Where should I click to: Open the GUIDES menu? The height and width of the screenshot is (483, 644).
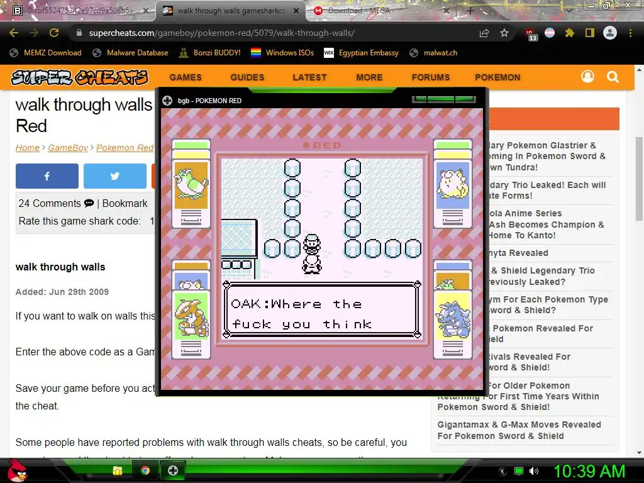tap(247, 77)
